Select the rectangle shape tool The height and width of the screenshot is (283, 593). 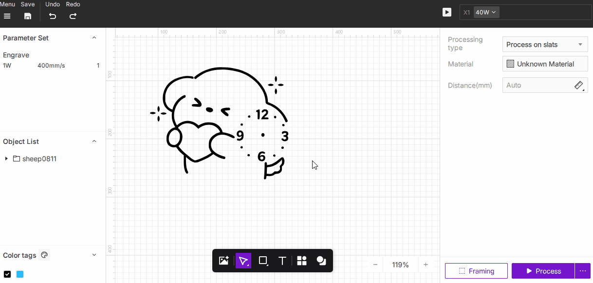pyautogui.click(x=263, y=261)
